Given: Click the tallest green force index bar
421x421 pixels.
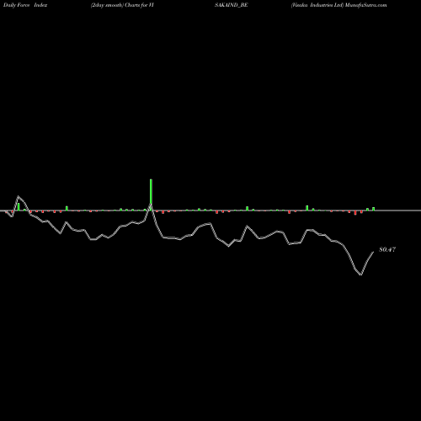Looking at the screenshot, I should (x=151, y=195).
